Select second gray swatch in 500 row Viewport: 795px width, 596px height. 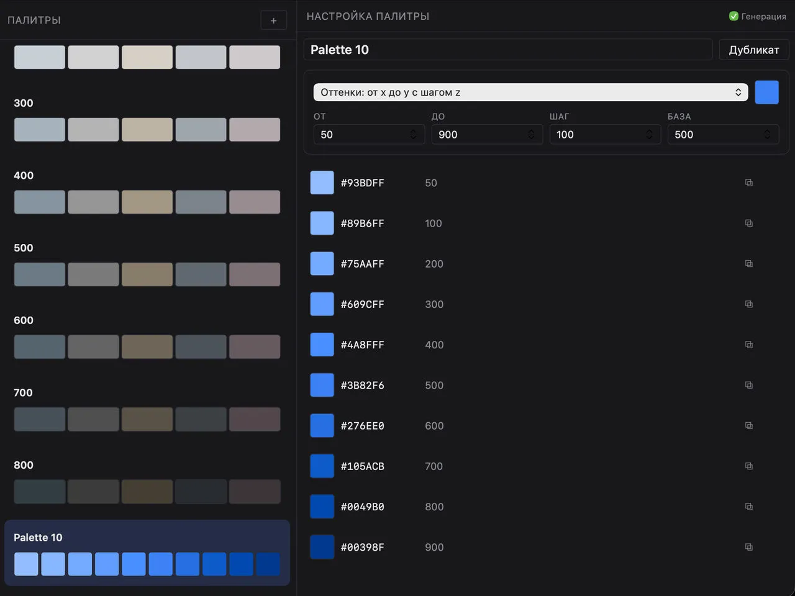[x=93, y=274]
